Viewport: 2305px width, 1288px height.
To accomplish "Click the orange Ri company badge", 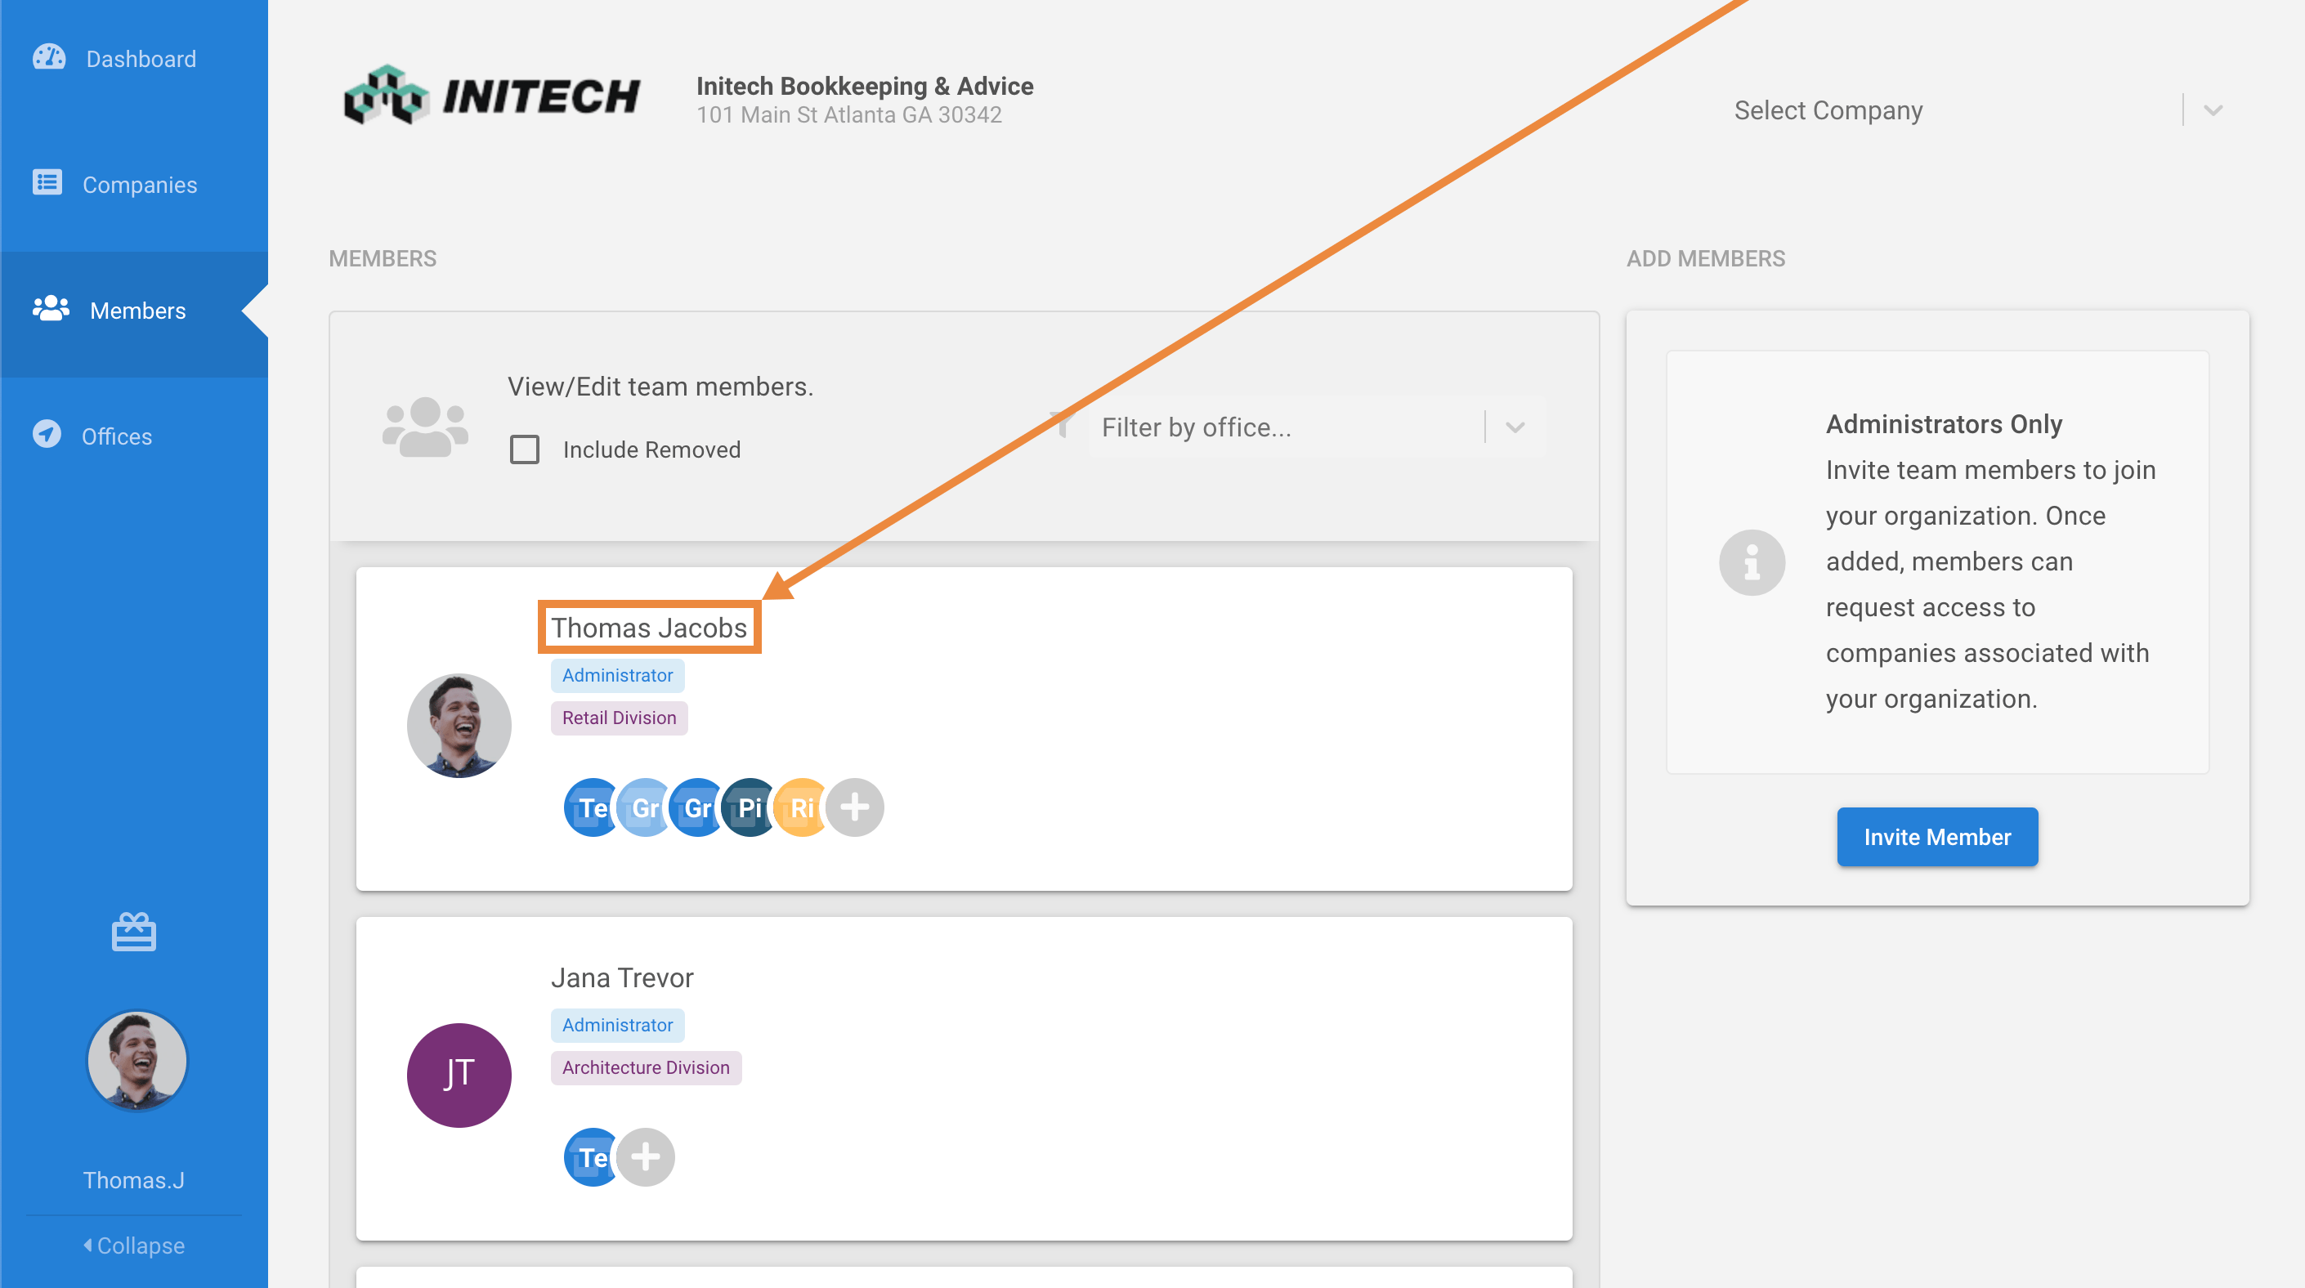I will (x=801, y=807).
